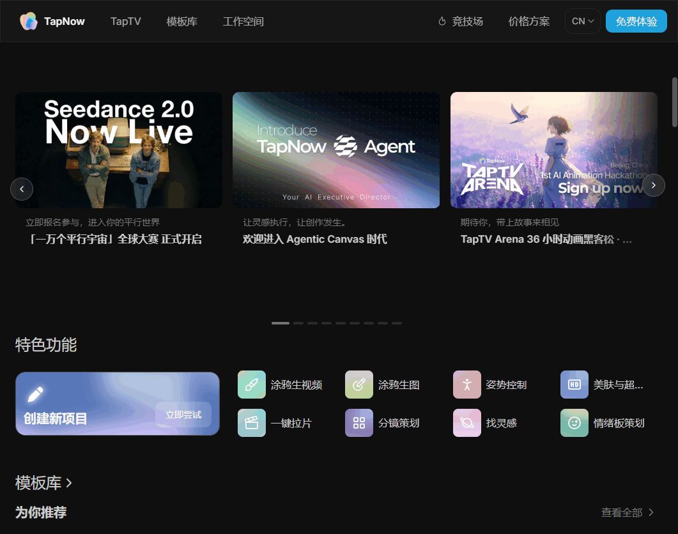Click 查看全部 link with arrow
Image resolution: width=678 pixels, height=534 pixels.
pos(628,512)
